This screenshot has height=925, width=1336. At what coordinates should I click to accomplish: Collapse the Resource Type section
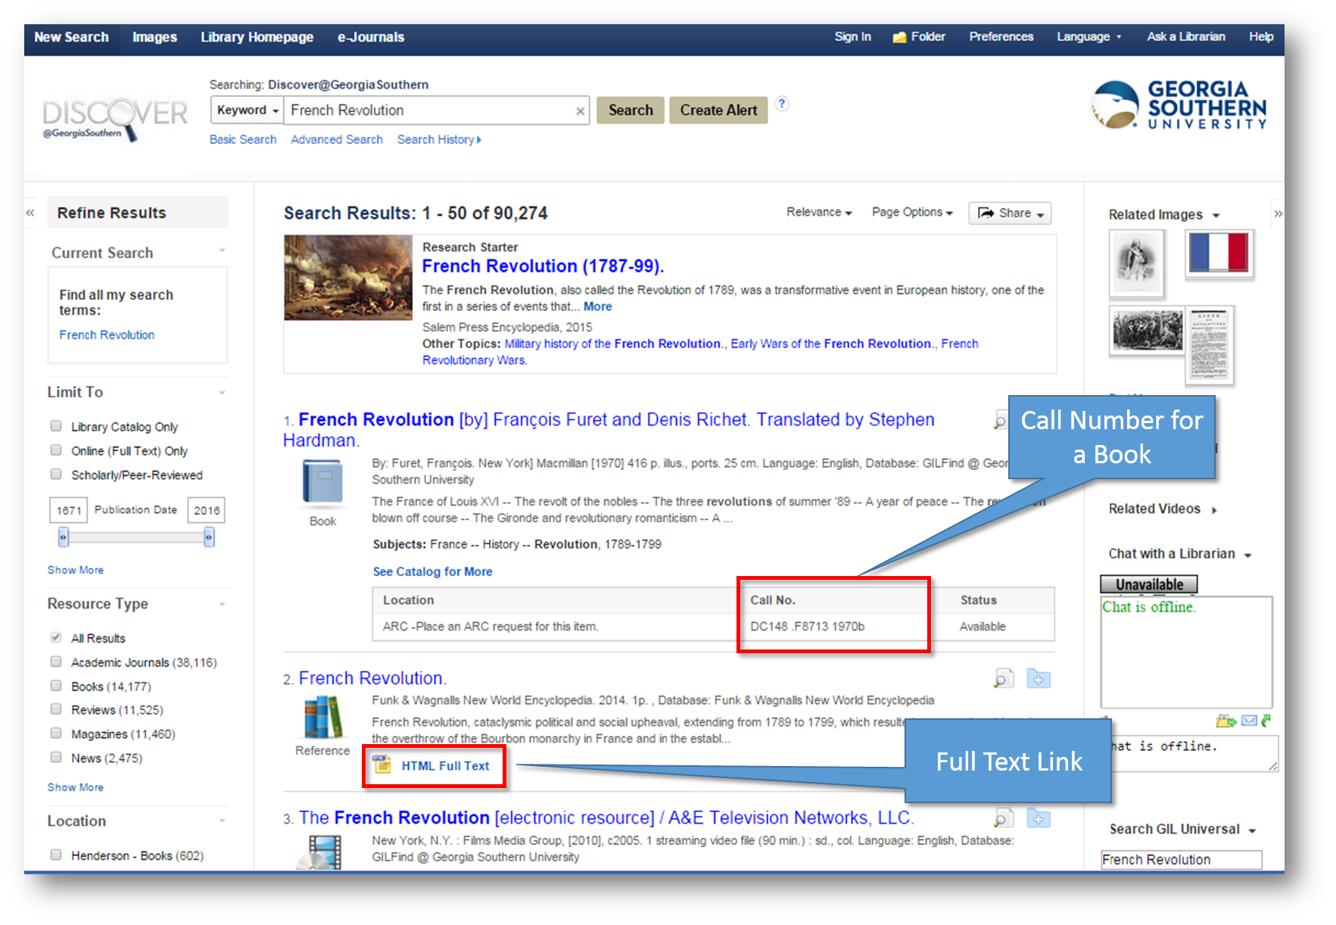pyautogui.click(x=222, y=604)
